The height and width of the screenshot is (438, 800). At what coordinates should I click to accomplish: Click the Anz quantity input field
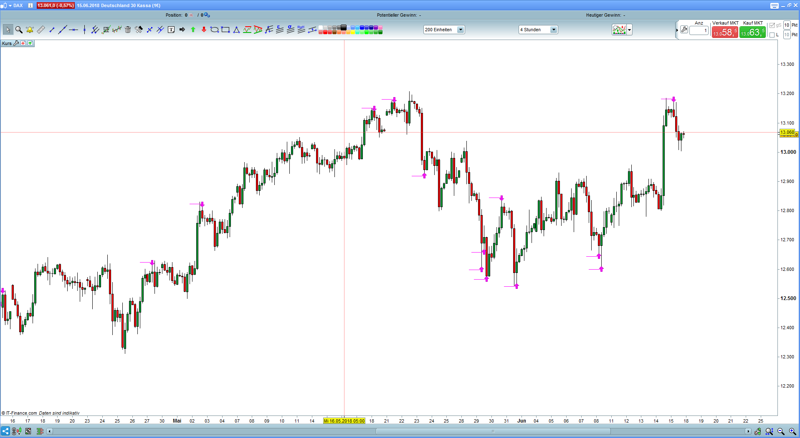pyautogui.click(x=699, y=30)
